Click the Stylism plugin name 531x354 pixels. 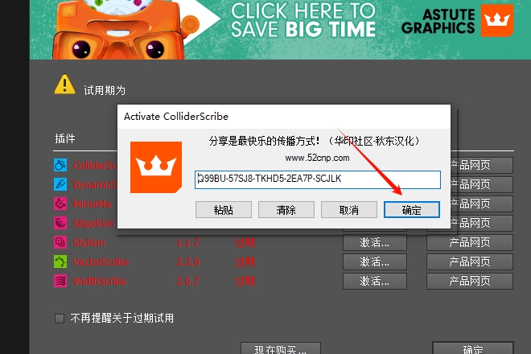click(x=89, y=242)
